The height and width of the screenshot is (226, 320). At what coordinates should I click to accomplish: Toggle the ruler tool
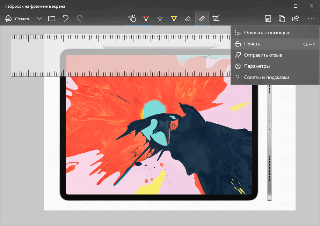202,19
